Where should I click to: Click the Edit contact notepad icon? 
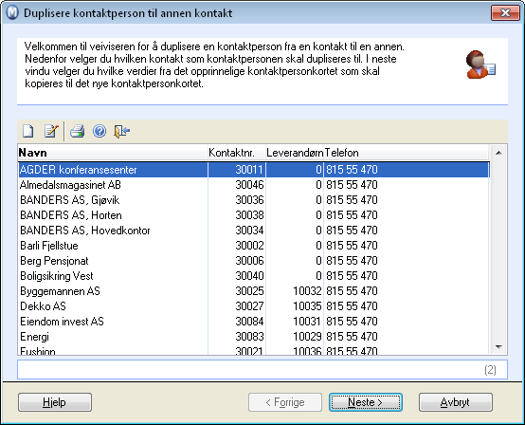(51, 131)
